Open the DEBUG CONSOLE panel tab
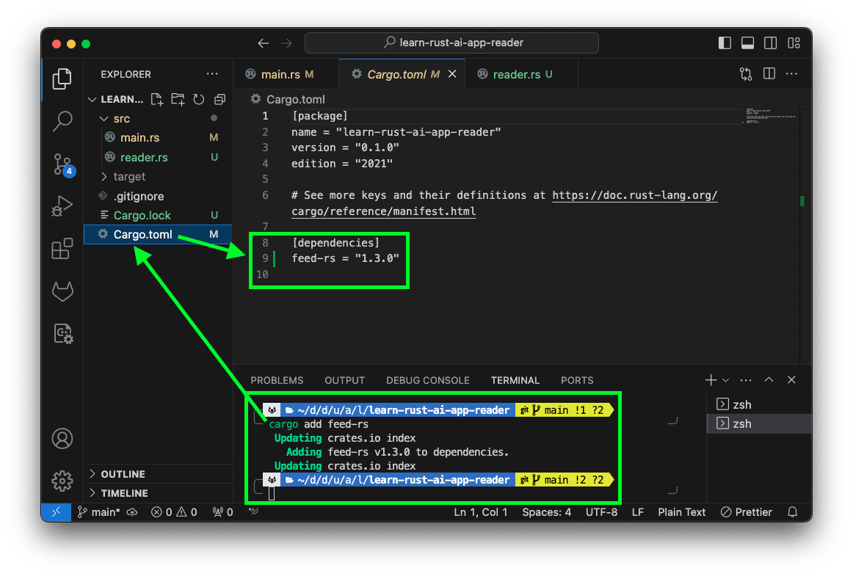Viewport: 853px width, 576px height. (427, 380)
